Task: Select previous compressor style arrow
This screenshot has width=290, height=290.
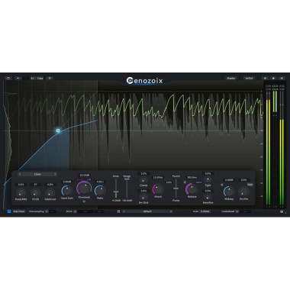Action: pyautogui.click(x=20, y=174)
